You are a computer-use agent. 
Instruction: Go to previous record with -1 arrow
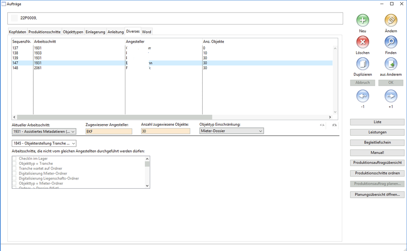[363, 96]
